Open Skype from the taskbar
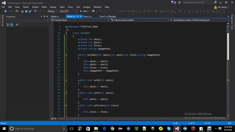 pos(169,129)
